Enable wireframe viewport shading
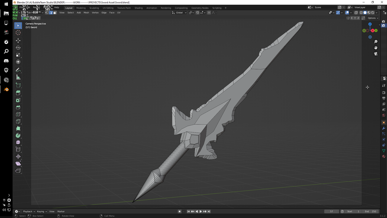Screen dimensions: 387x218 pyautogui.click(x=361, y=12)
